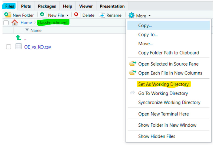
Task: Click the Home breadcrumb link
Action: tap(26, 22)
